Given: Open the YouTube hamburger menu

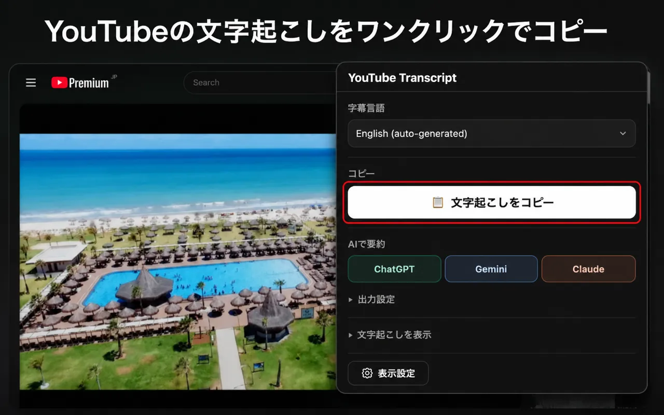Looking at the screenshot, I should 31,82.
